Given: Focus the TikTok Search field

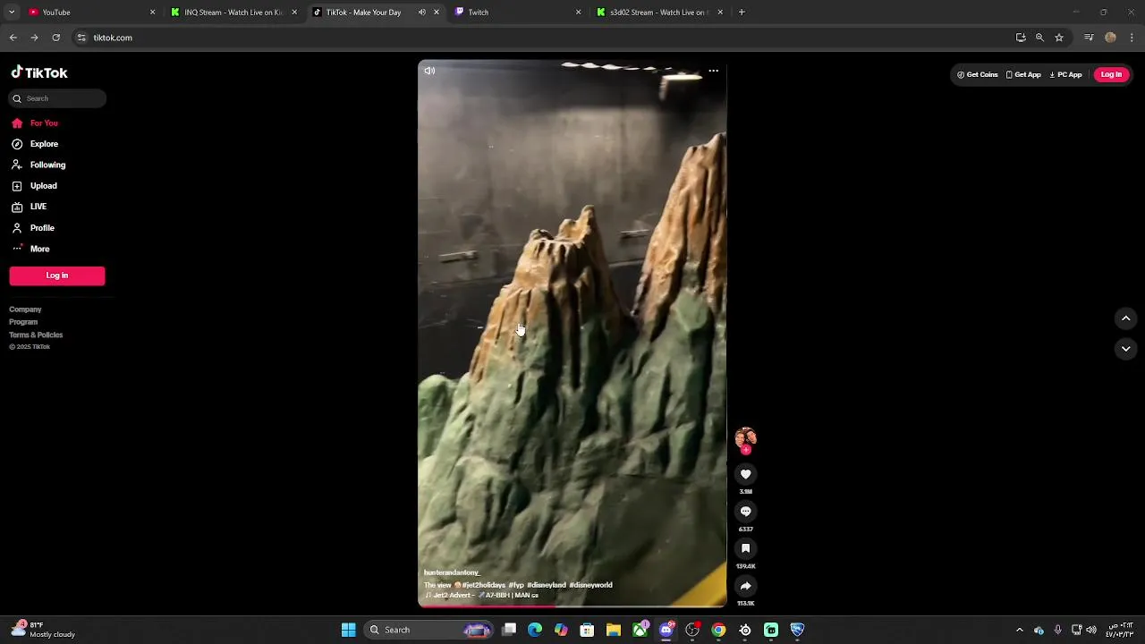Looking at the screenshot, I should pyautogui.click(x=57, y=98).
